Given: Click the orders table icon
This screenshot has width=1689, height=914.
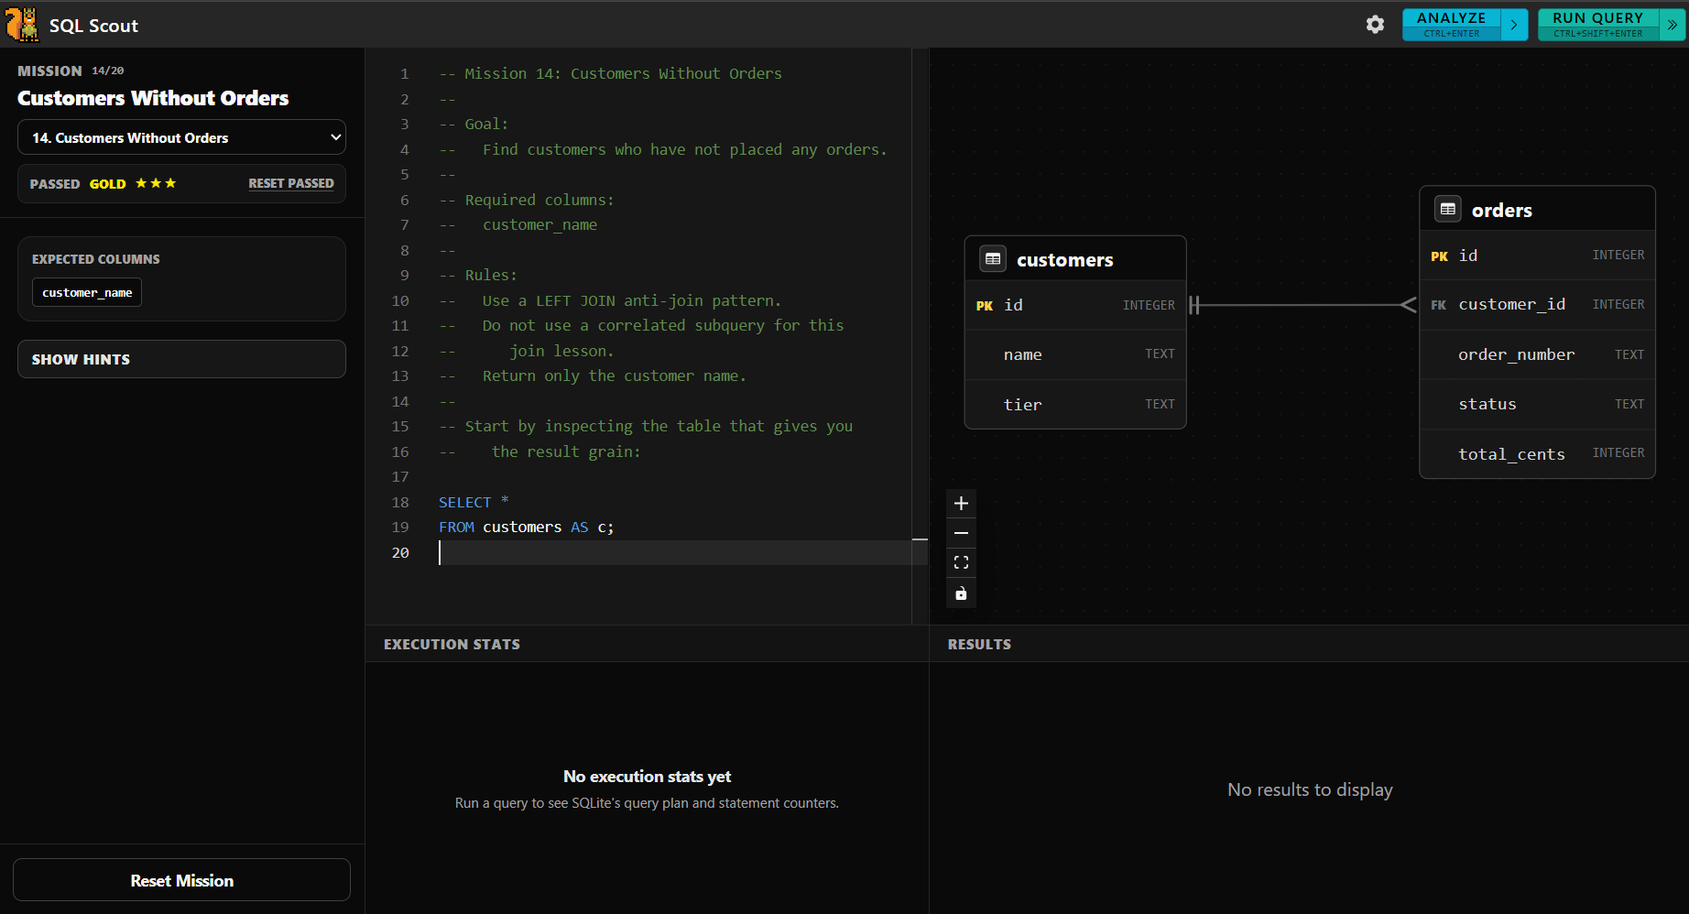Looking at the screenshot, I should click(1448, 209).
